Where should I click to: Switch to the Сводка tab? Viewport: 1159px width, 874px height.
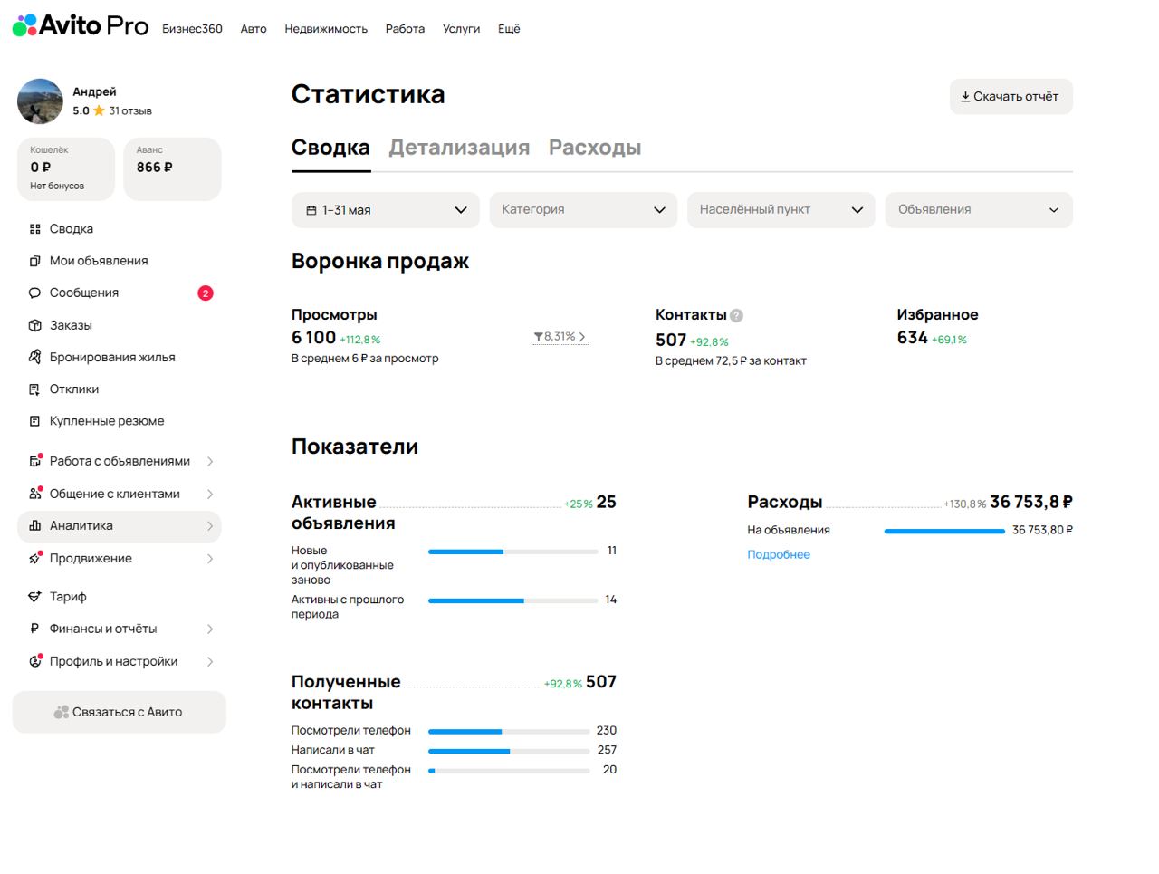330,148
